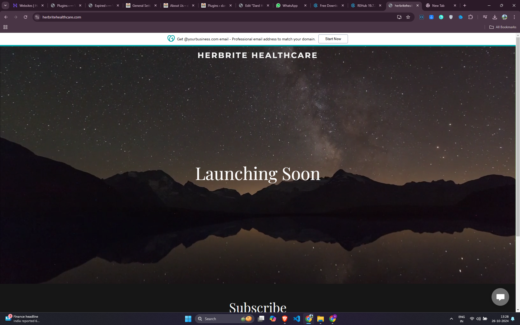Bookmark this page with the star icon

pyautogui.click(x=408, y=17)
